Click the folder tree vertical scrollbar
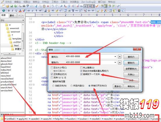The width and height of the screenshot is (161, 122). pyautogui.click(x=23, y=37)
